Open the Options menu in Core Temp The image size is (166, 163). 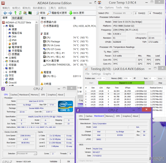point(109,7)
